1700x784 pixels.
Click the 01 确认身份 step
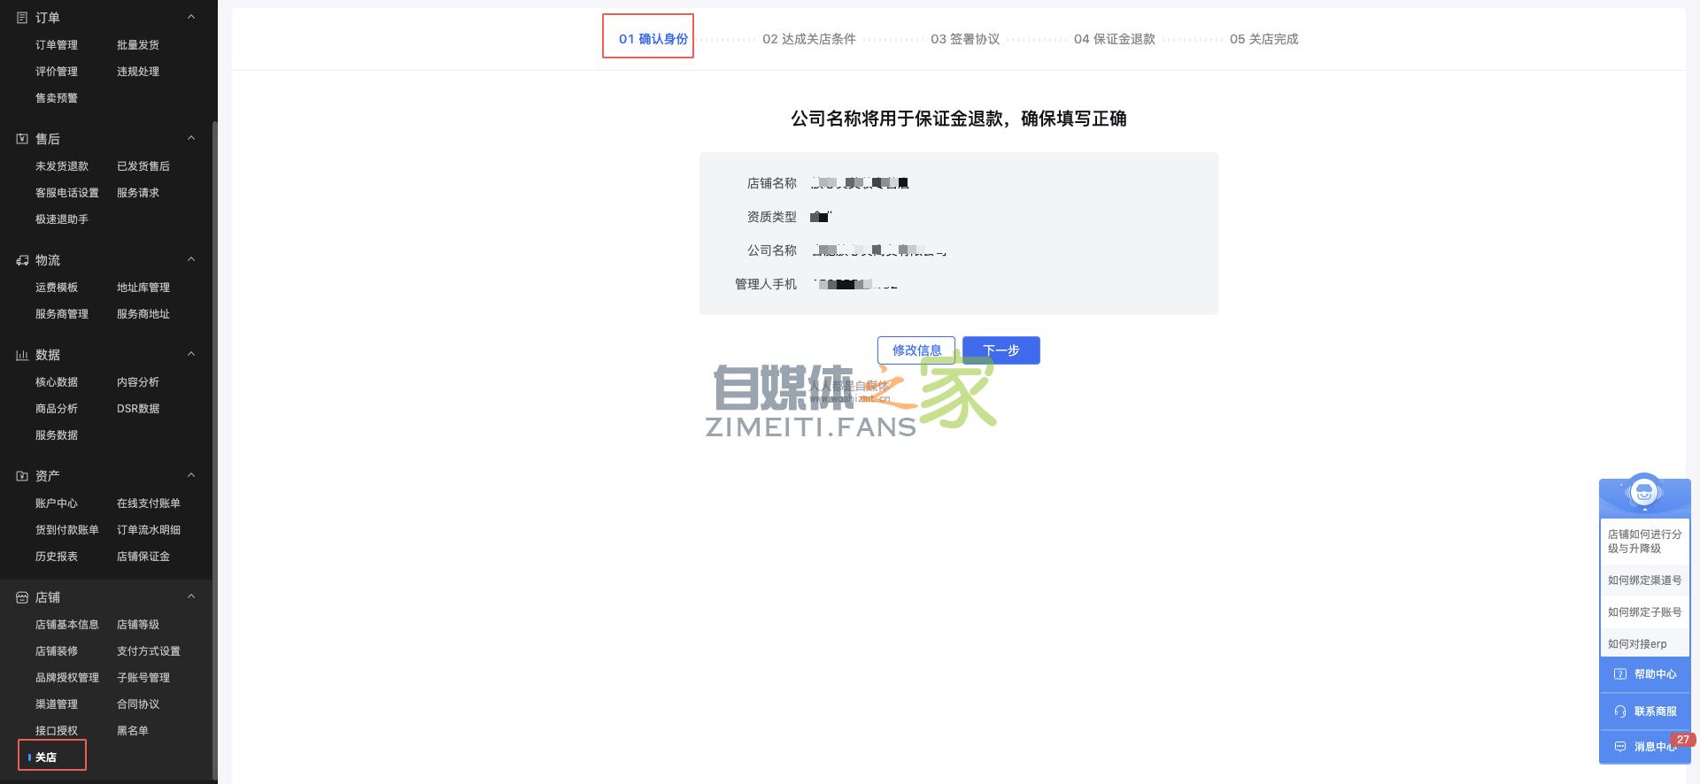pyautogui.click(x=653, y=39)
